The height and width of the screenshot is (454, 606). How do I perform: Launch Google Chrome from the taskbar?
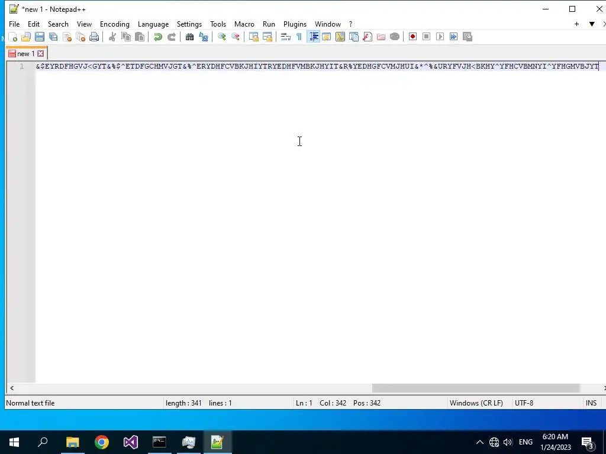(102, 442)
